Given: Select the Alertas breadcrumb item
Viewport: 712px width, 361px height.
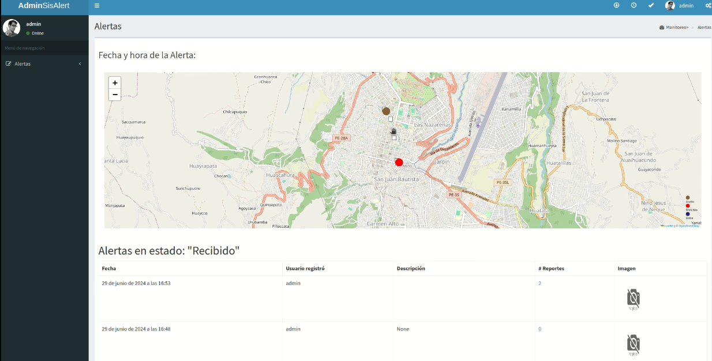Looking at the screenshot, I should click(704, 28).
